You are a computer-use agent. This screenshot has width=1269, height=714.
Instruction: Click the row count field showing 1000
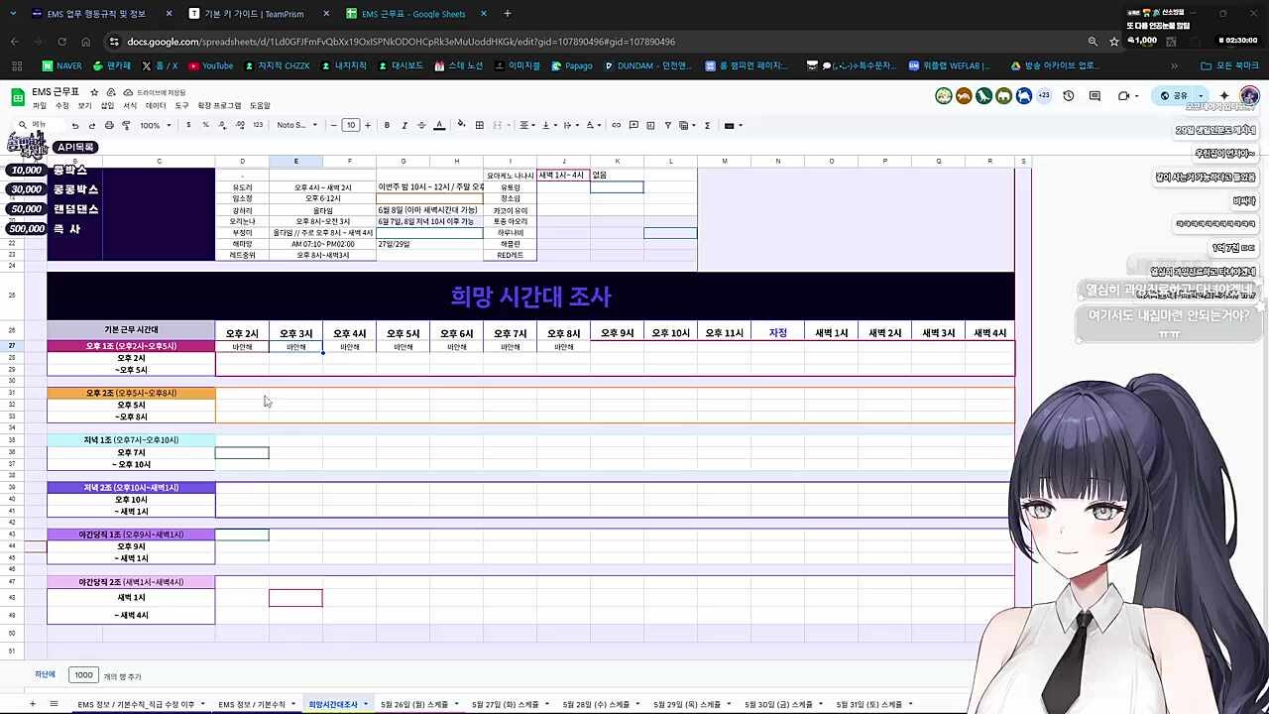(83, 675)
